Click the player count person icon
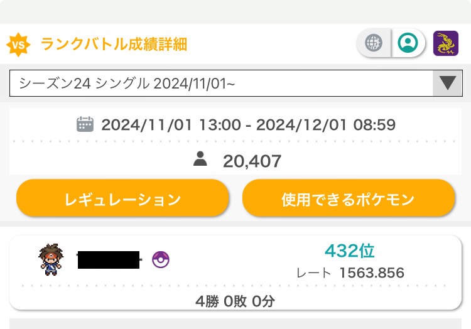The width and height of the screenshot is (471, 329). [200, 159]
